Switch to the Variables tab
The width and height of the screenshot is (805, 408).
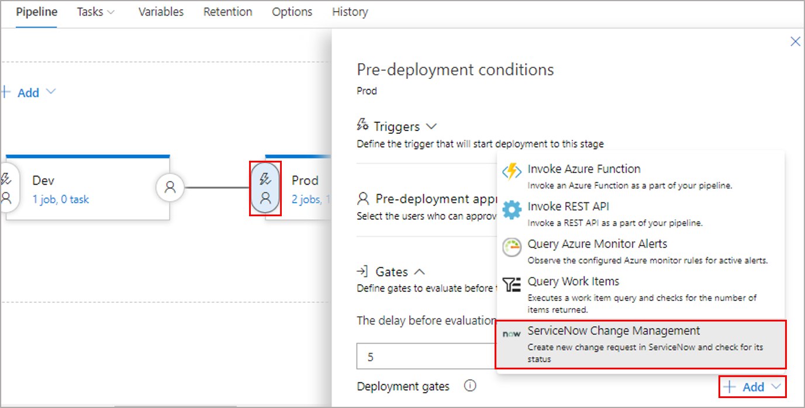tap(160, 11)
